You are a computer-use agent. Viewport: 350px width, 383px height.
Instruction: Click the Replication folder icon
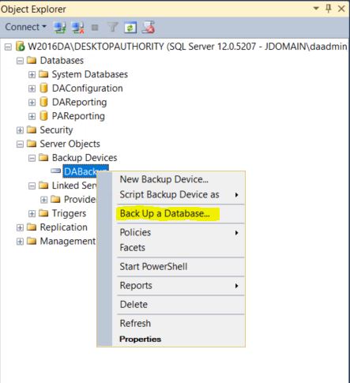tap(32, 227)
